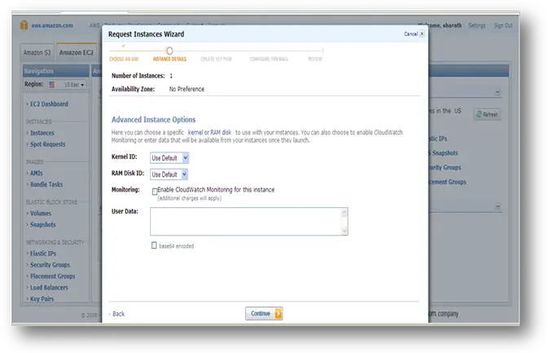Open the aws.amazon.com link

(x=52, y=25)
